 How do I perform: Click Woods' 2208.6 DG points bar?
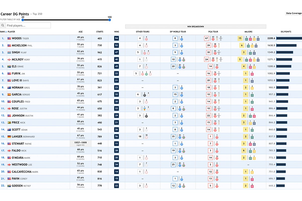tap(289, 38)
